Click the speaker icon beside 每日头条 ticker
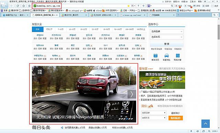220x133 pixels. click(x=62, y=128)
